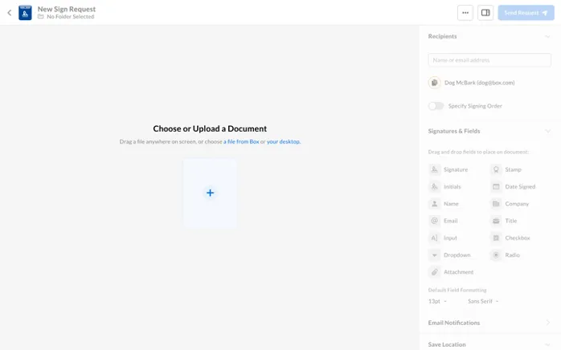Select the Signature field icon
This screenshot has width=561, height=350.
434,169
